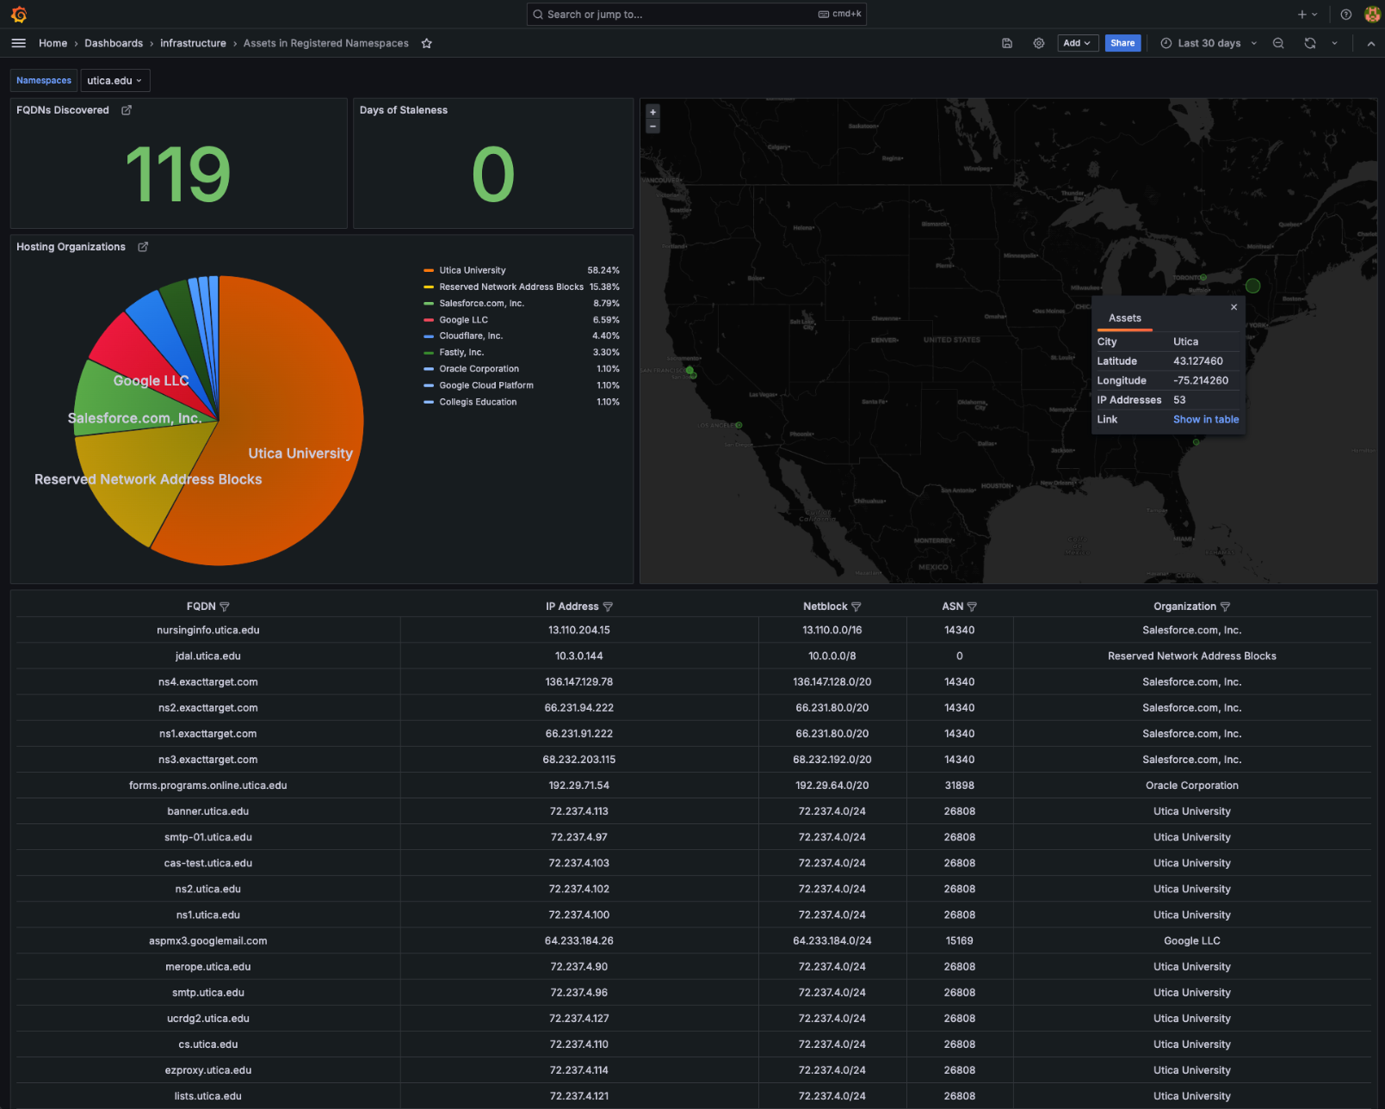Screen dimensions: 1385x1109
Task: Open the user profile avatar
Action: click(1372, 15)
